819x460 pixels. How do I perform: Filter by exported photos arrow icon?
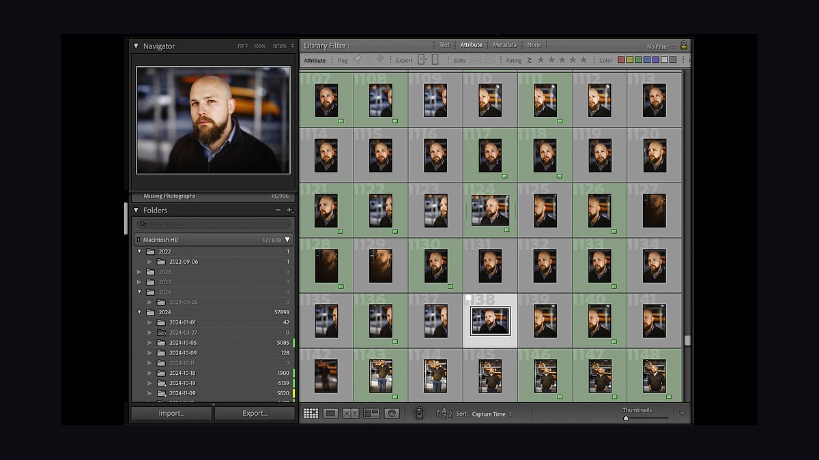(x=422, y=60)
